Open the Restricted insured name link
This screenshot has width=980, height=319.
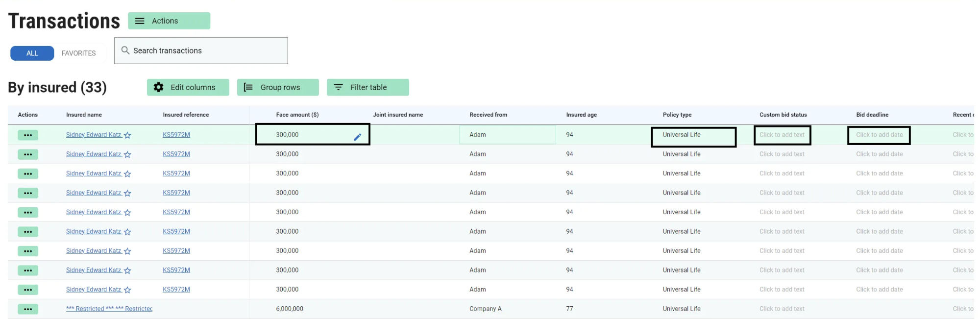pyautogui.click(x=109, y=309)
